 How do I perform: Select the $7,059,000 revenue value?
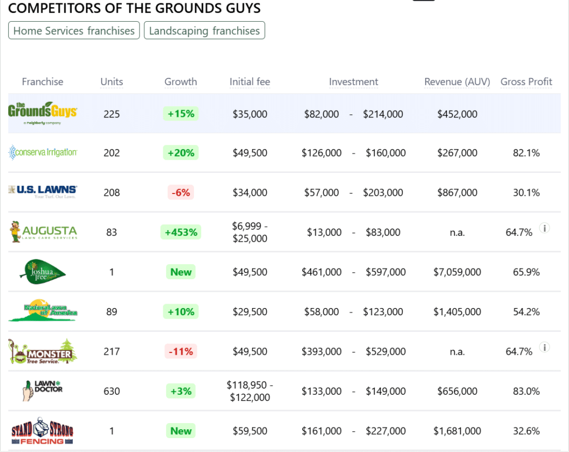click(x=457, y=272)
